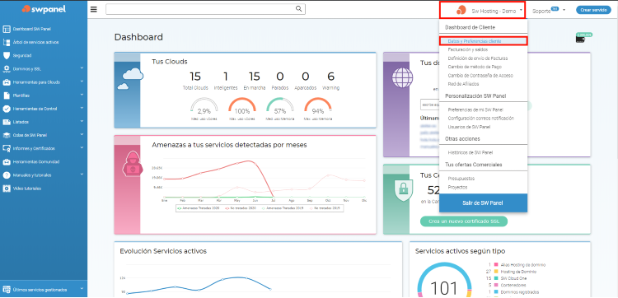Expand the Listados sidebar section
Image resolution: width=618 pixels, height=298 pixels.
[82, 121]
